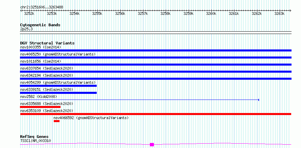Select the blue bar under nsv4054299
Screen dimensions: 301x148
59,86
